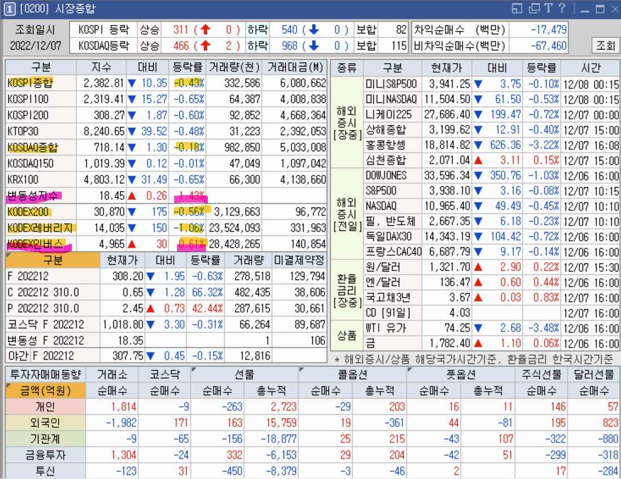Select the 엔/달러 exchange rate row

492,282
